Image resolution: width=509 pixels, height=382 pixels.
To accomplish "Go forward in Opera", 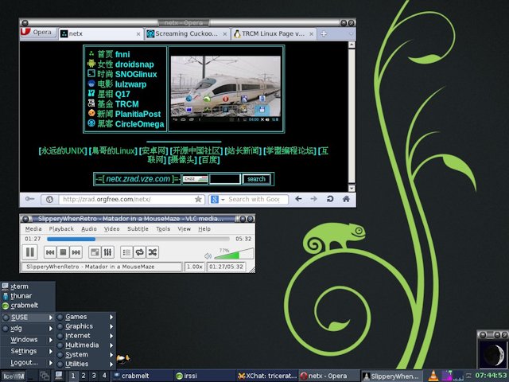I will (314, 199).
